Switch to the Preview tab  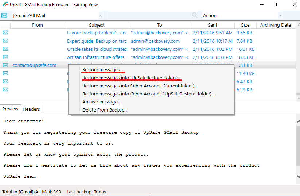10,109
